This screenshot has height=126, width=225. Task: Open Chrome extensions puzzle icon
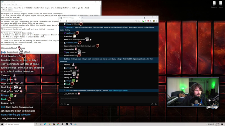point(151,21)
